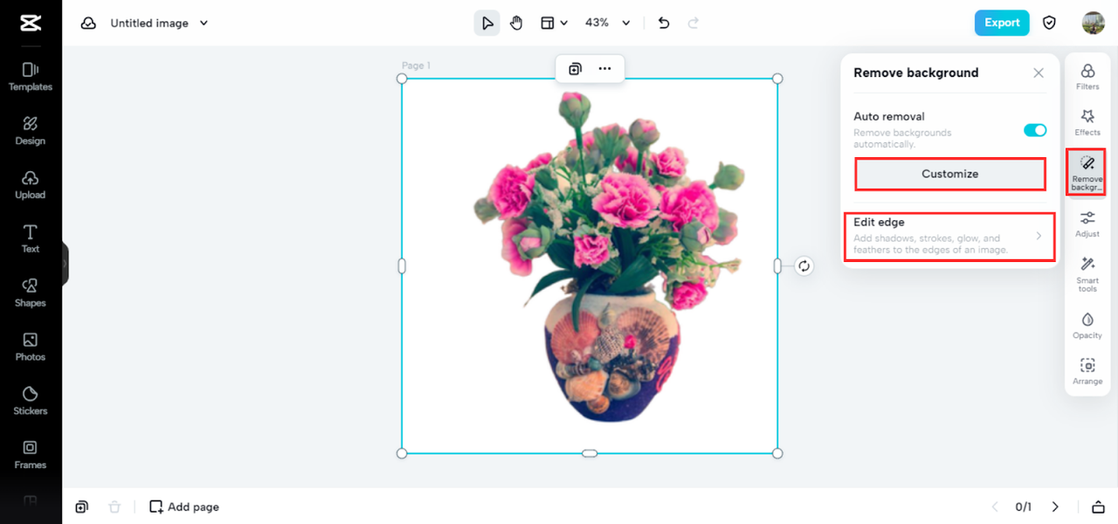
Task: Open the Frames panel
Action: [31, 455]
